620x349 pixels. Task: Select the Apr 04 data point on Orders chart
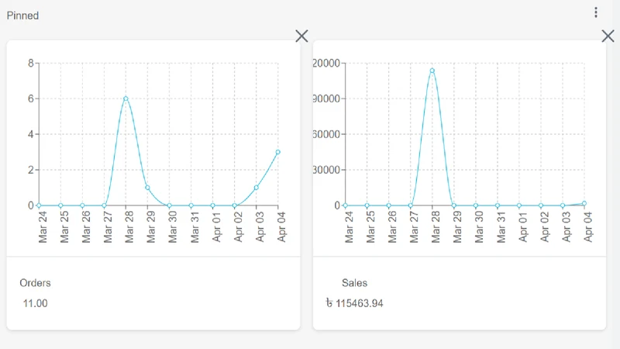tap(278, 152)
